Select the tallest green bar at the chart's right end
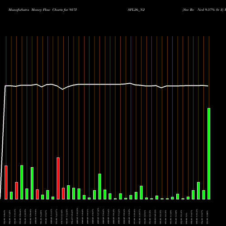226x226 pixels. coord(209,154)
